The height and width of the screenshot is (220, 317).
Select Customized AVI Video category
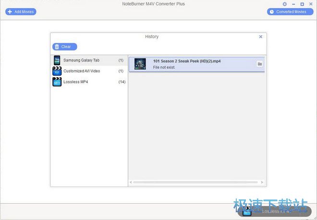click(82, 71)
